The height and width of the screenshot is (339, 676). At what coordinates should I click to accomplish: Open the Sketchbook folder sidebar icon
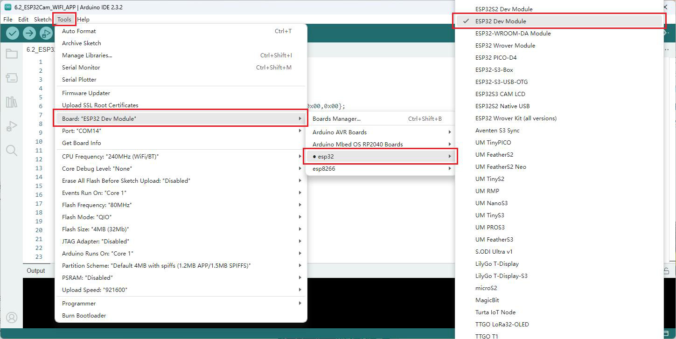12,54
